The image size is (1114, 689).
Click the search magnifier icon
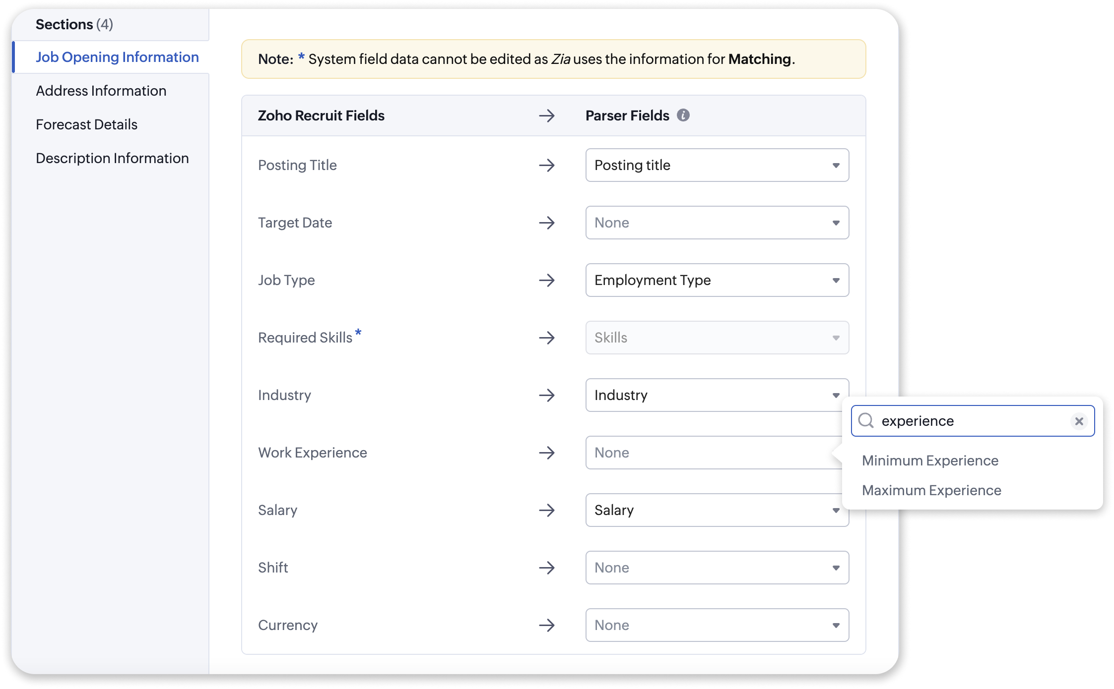click(x=866, y=421)
